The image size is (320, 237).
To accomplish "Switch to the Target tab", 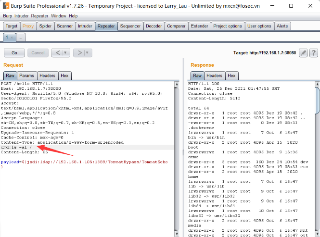I will point(12,26).
